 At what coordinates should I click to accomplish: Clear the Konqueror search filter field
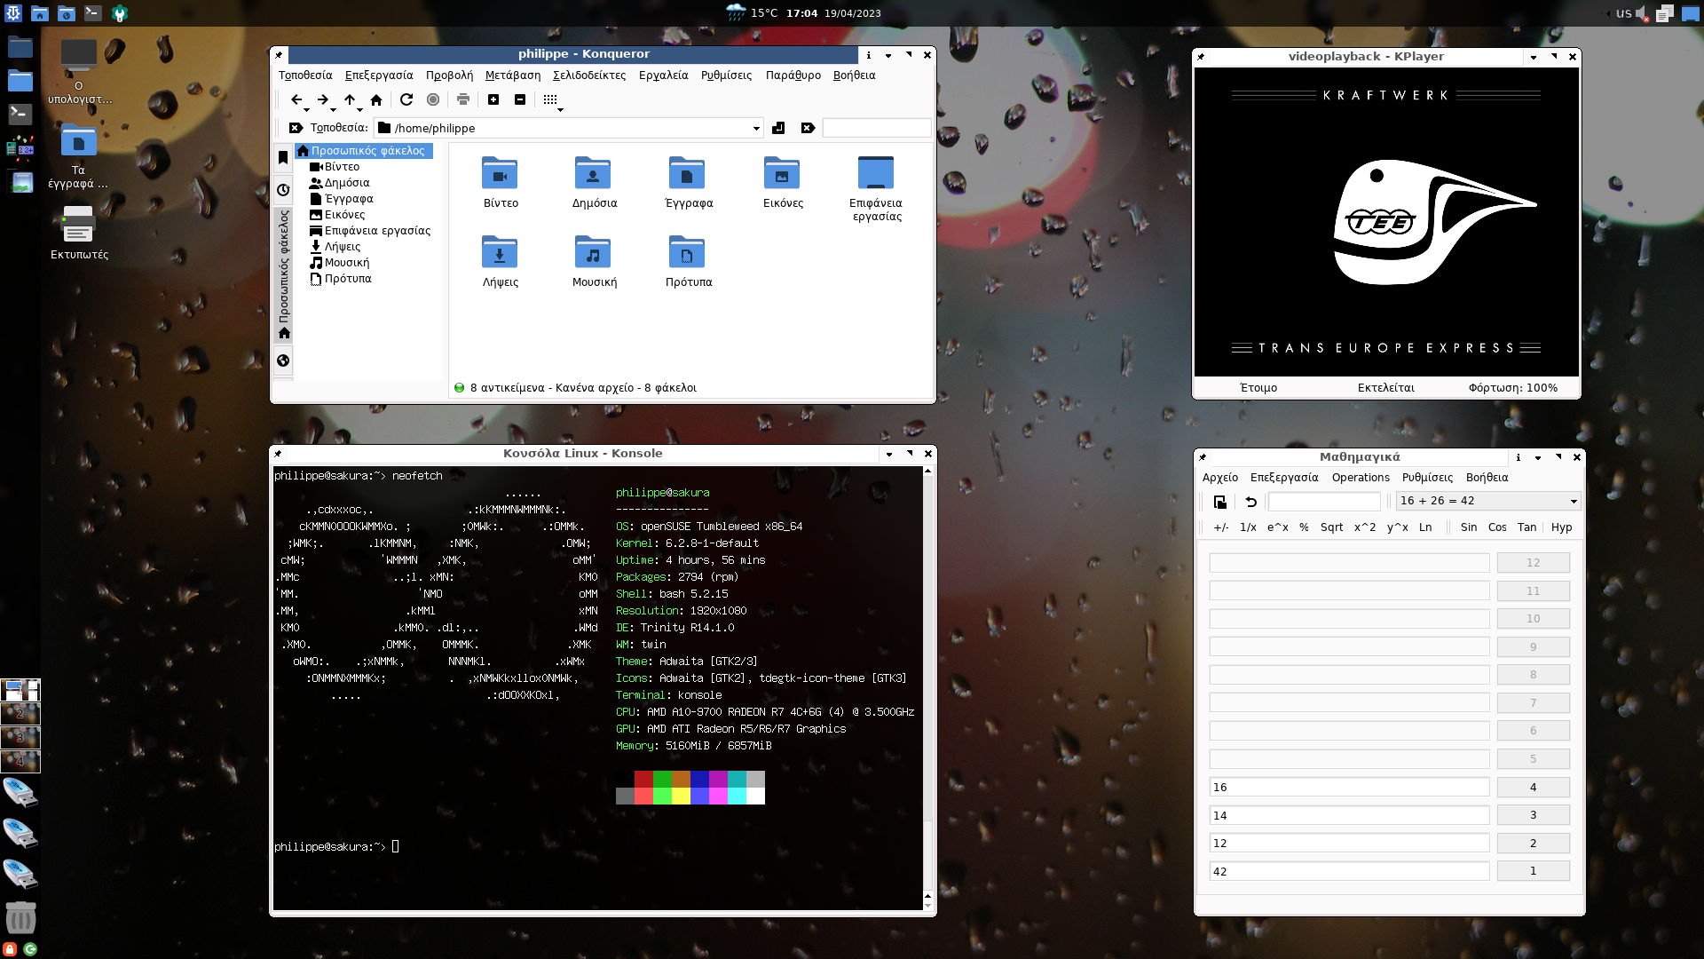pos(808,128)
